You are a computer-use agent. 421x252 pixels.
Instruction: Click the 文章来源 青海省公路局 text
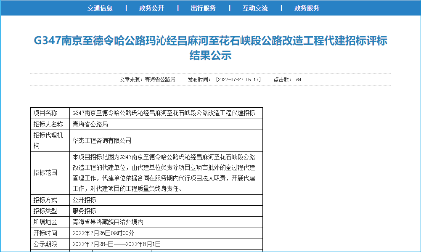coord(147,80)
